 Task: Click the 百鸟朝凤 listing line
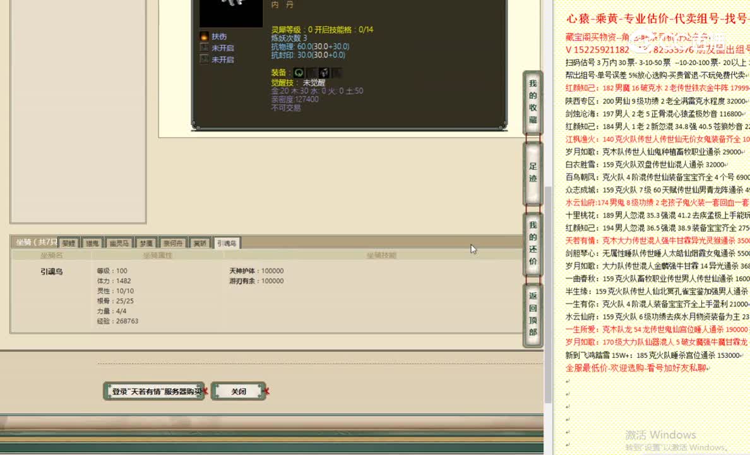pos(657,177)
